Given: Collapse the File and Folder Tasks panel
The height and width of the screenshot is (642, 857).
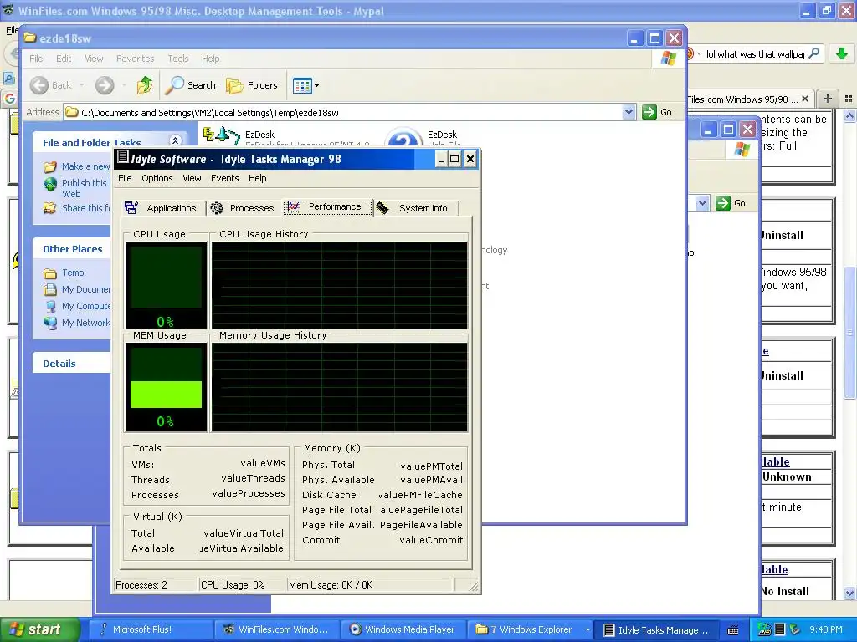Looking at the screenshot, I should coord(175,140).
